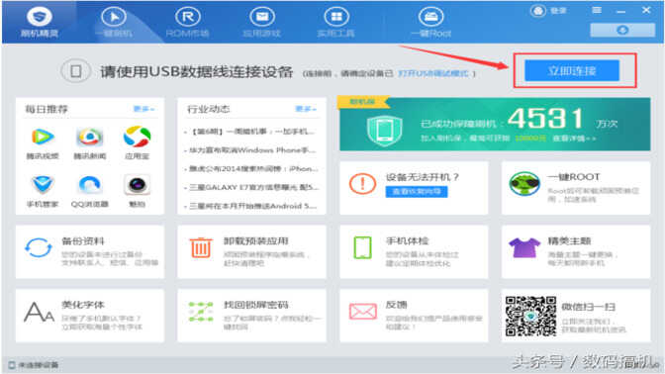Click the download cloud button top-right
The height and width of the screenshot is (374, 665).
click(x=622, y=30)
